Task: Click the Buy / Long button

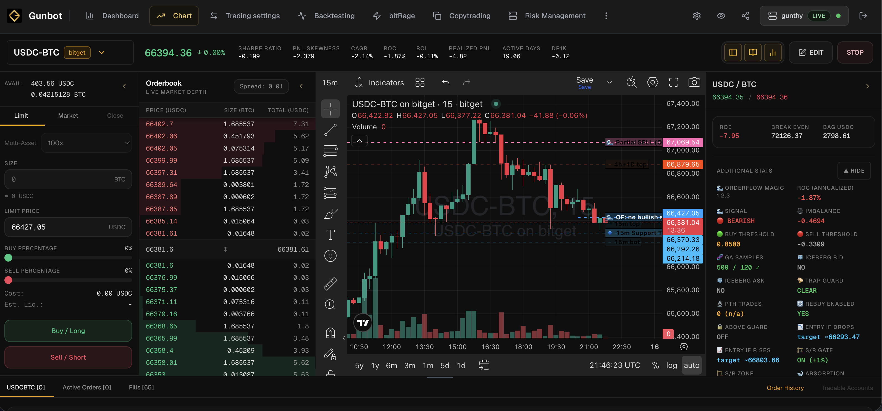Action: point(68,331)
